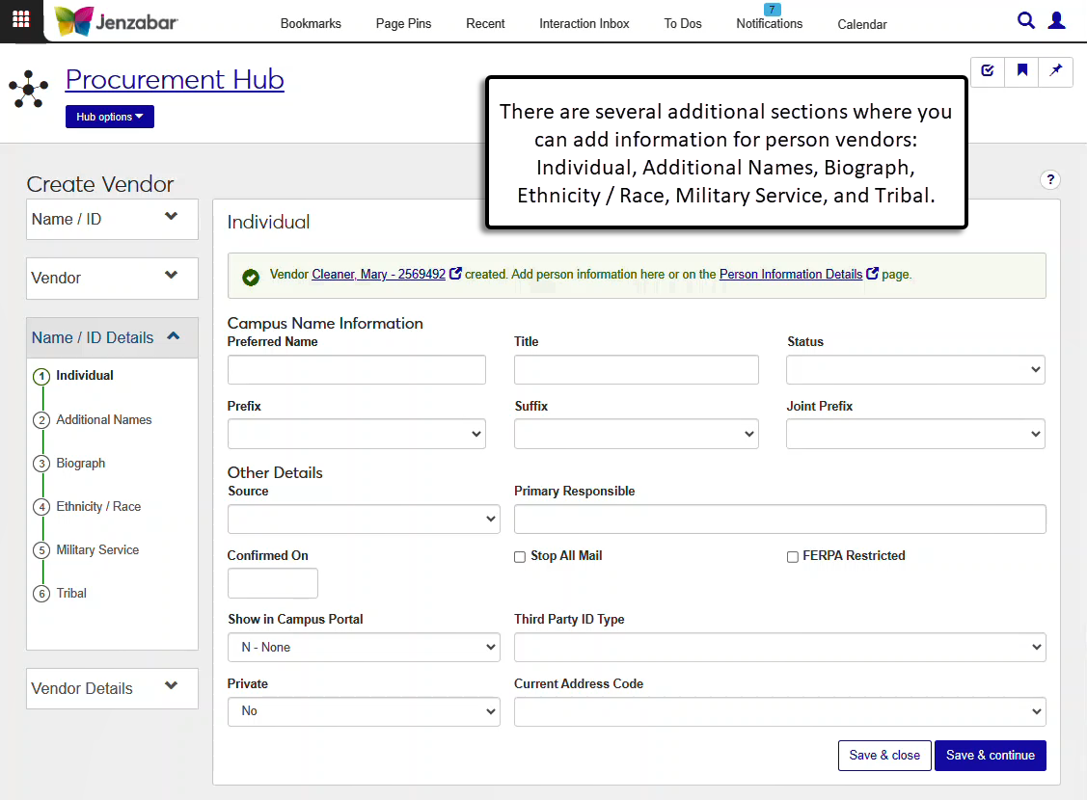
Task: Click the bookmark page icon
Action: coord(1021,70)
